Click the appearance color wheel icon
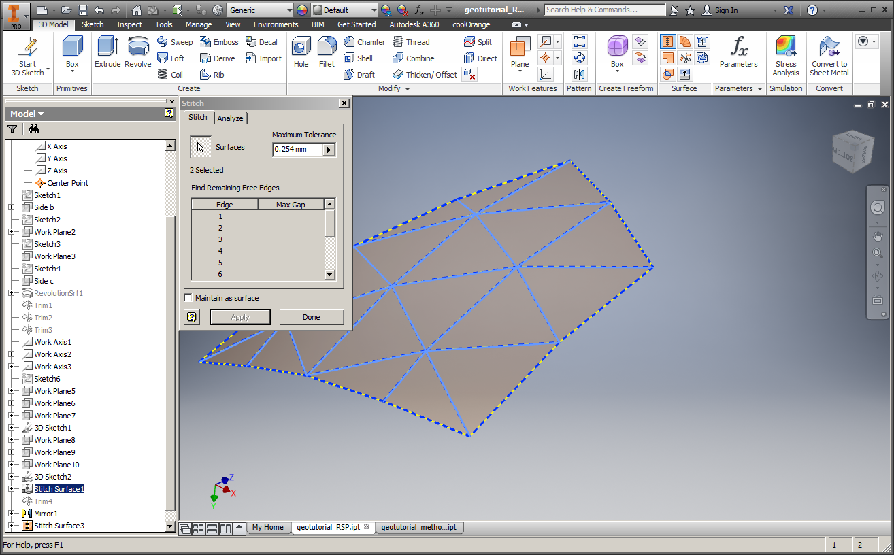This screenshot has width=894, height=555. pos(303,10)
